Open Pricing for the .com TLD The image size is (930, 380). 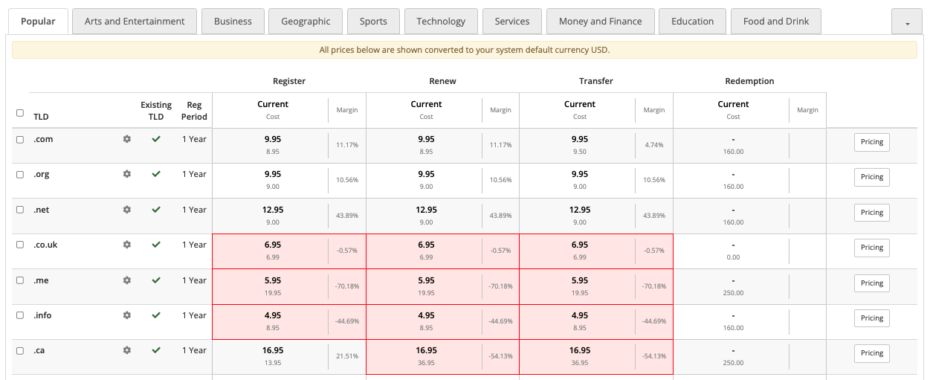872,142
